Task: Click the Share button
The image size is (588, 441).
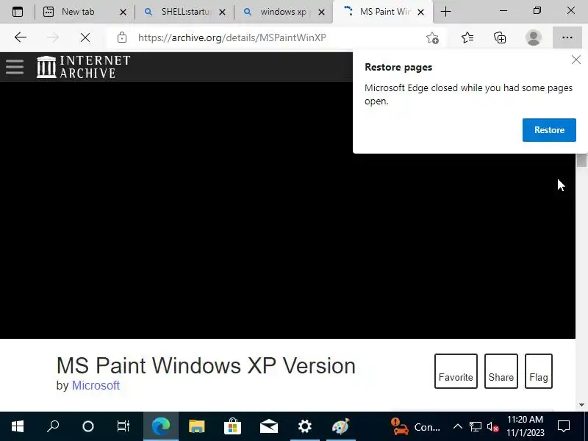Action: pos(501,371)
